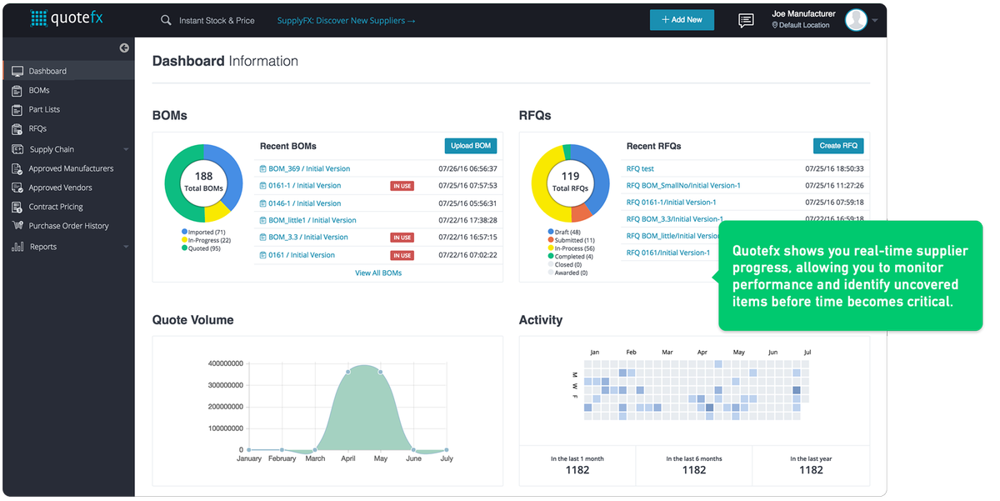Click the Contract Pricing dollar-document icon
The height and width of the screenshot is (501, 1000).
(x=17, y=206)
